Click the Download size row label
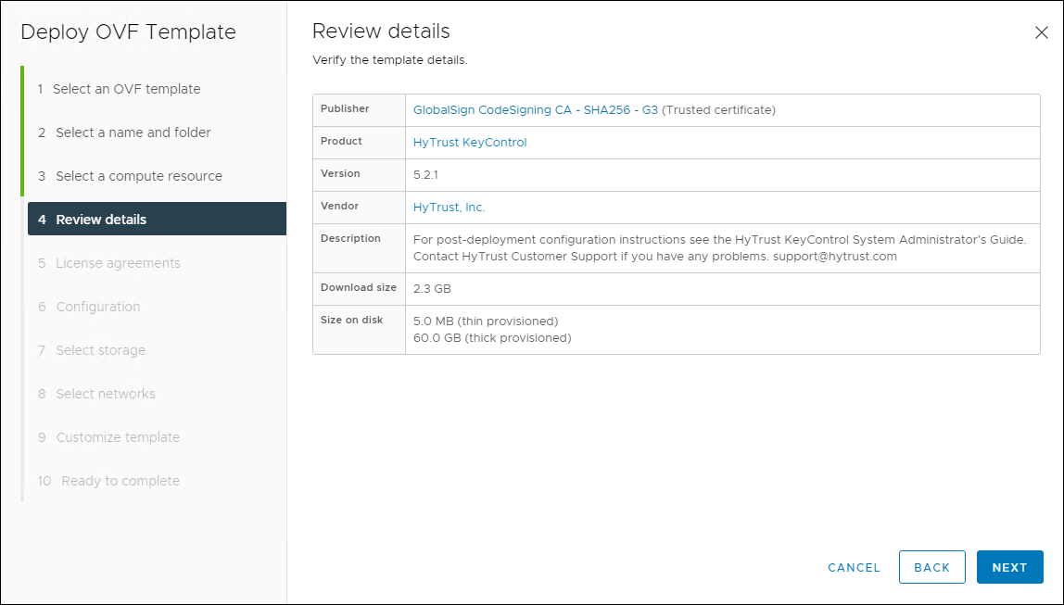Image resolution: width=1064 pixels, height=605 pixels. pos(359,287)
